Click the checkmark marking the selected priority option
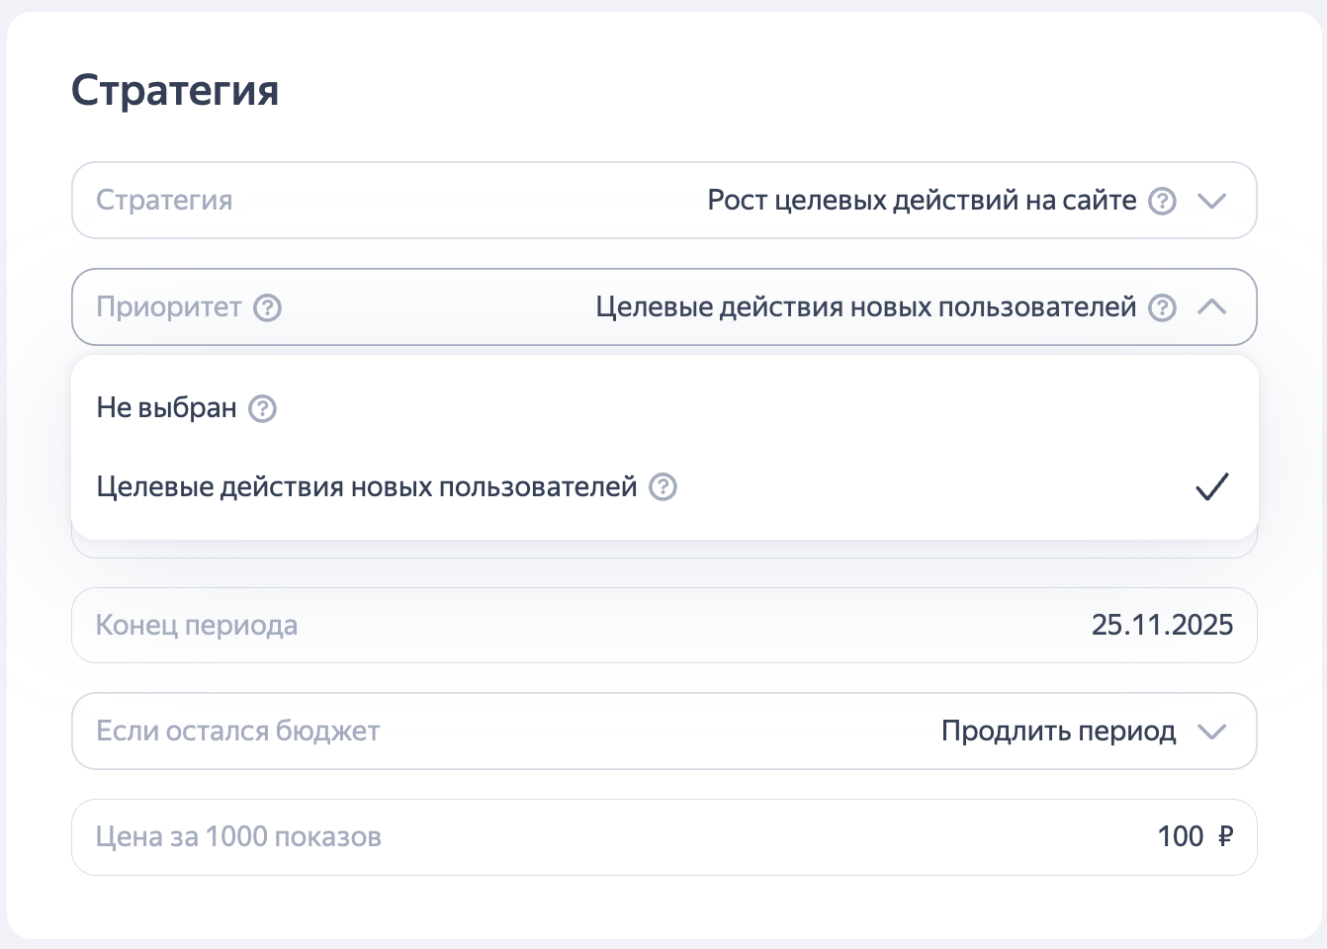 (1212, 485)
